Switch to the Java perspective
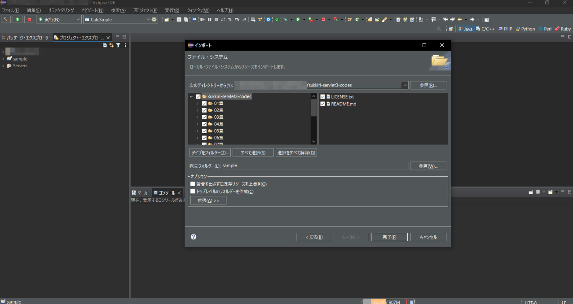The image size is (573, 304). (x=465, y=29)
